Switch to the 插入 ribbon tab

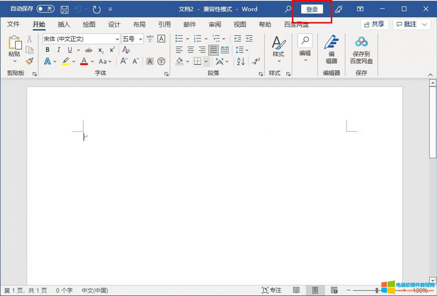(64, 24)
